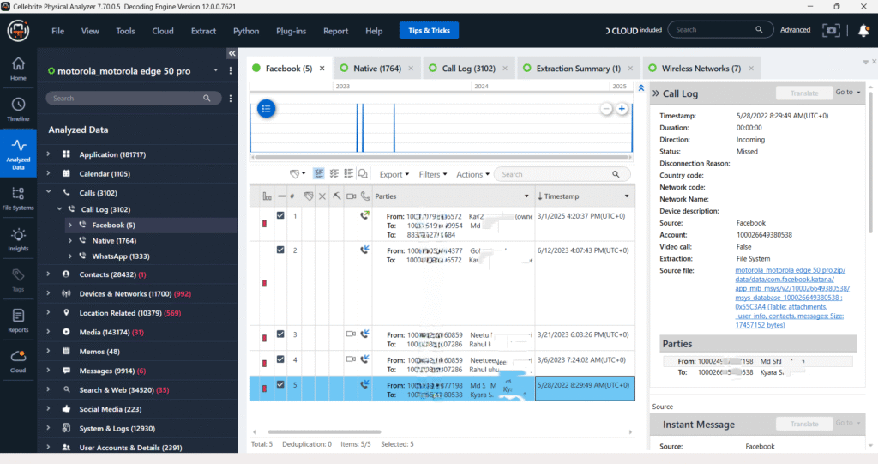Open the Go to dropdown in Call Log pane
878x464 pixels.
coord(848,93)
